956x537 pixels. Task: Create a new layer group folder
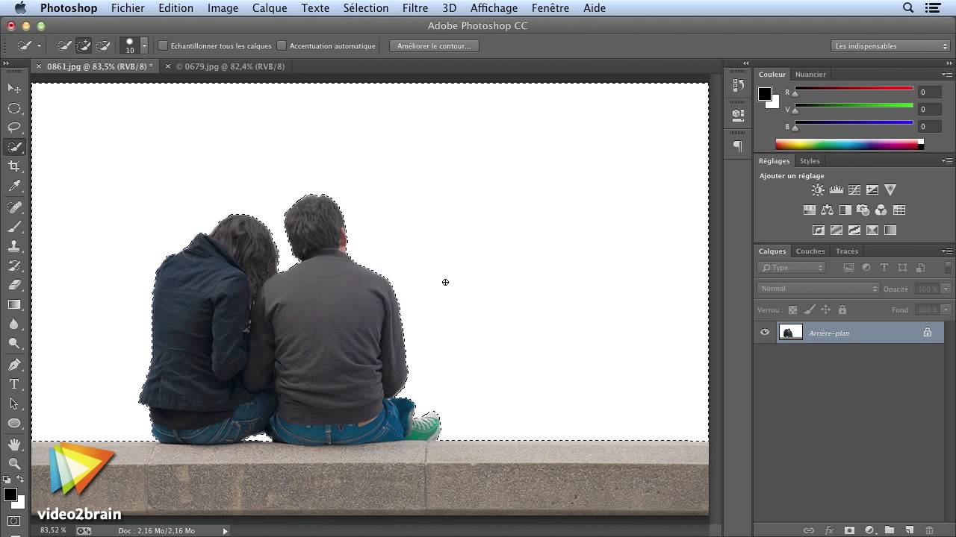click(x=890, y=530)
